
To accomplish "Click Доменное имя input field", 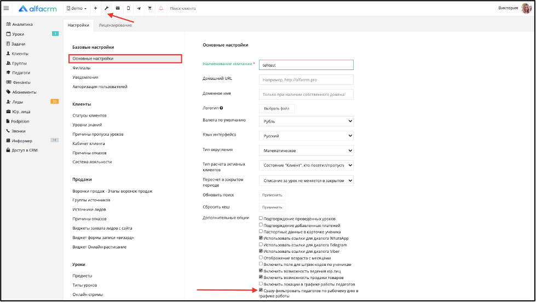I will tap(306, 94).
